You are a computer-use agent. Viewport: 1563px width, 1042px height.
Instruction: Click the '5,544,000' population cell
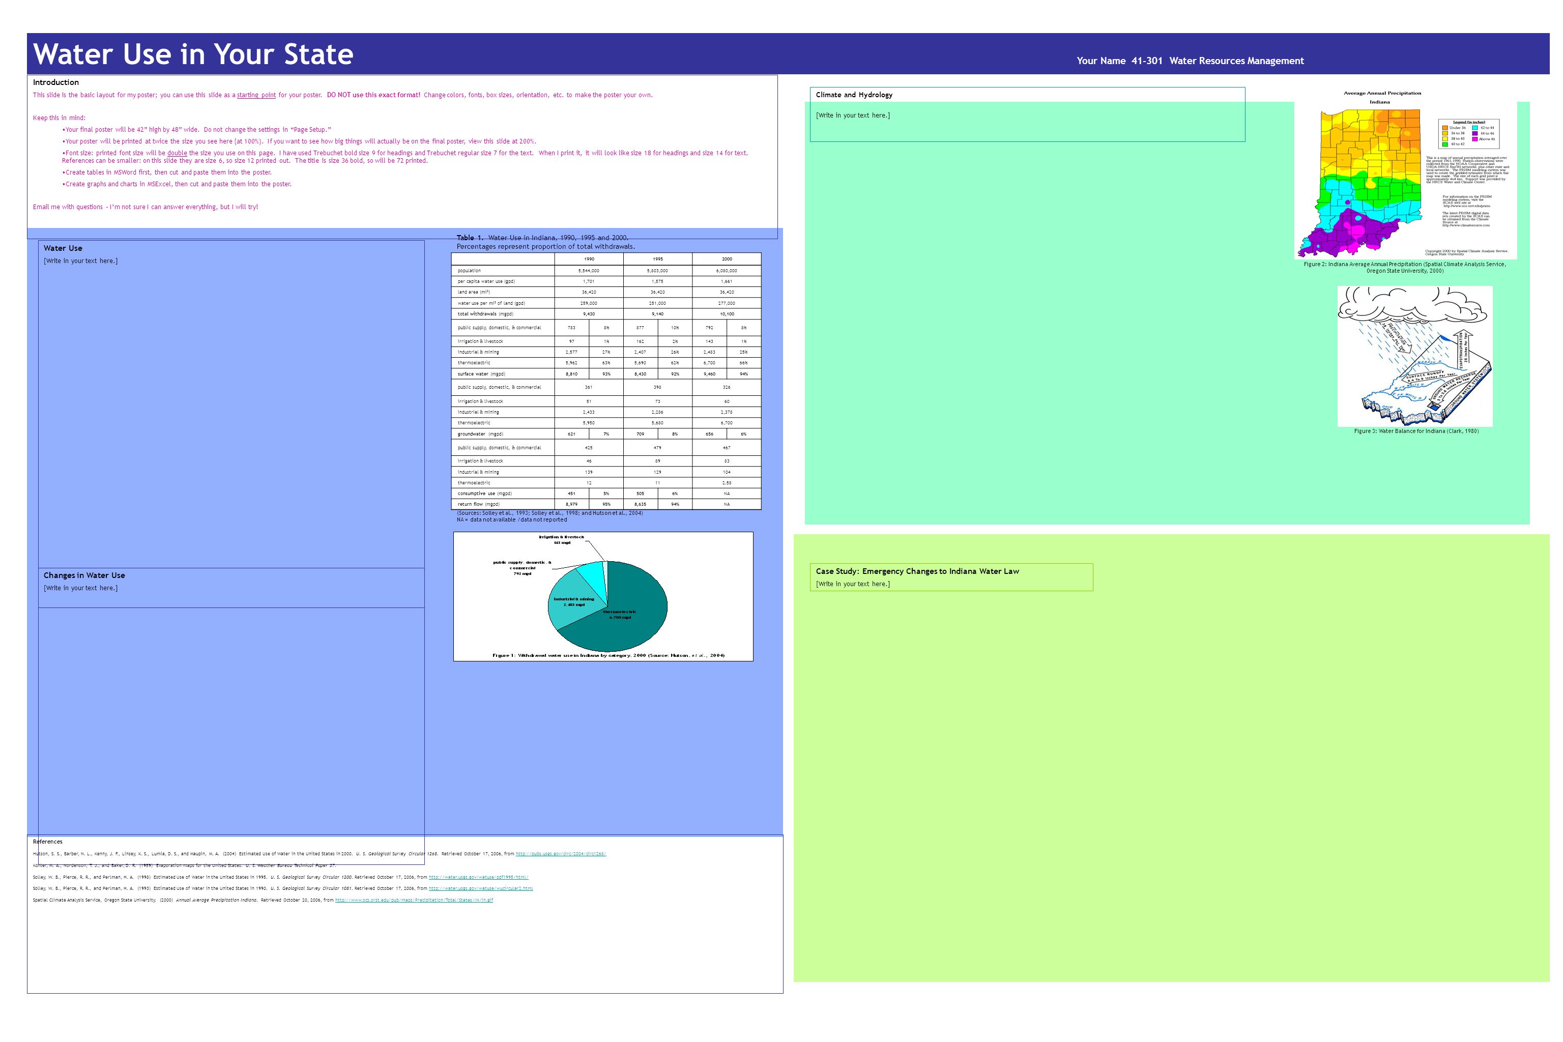coord(590,271)
